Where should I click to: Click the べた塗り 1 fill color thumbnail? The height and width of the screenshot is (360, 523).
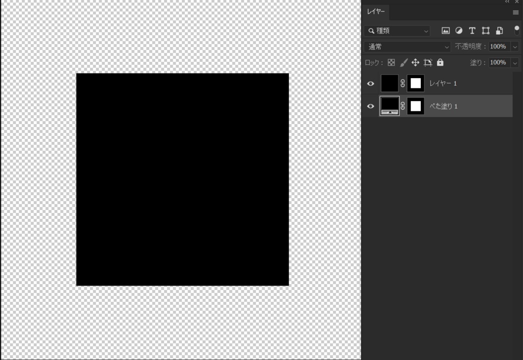click(390, 106)
